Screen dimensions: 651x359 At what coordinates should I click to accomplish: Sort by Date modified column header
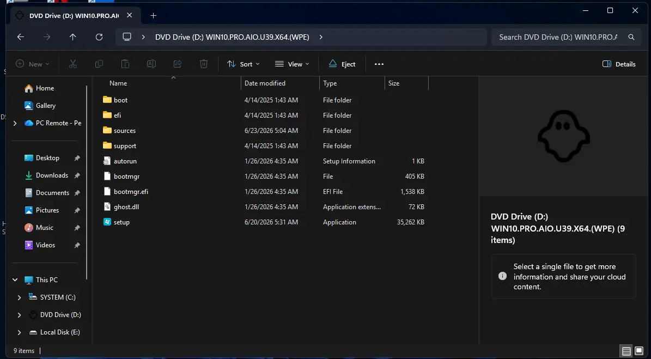(x=265, y=83)
